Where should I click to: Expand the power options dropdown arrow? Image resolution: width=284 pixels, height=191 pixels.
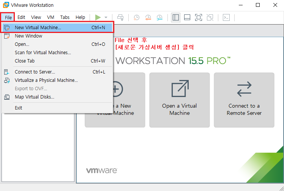(x=106, y=17)
